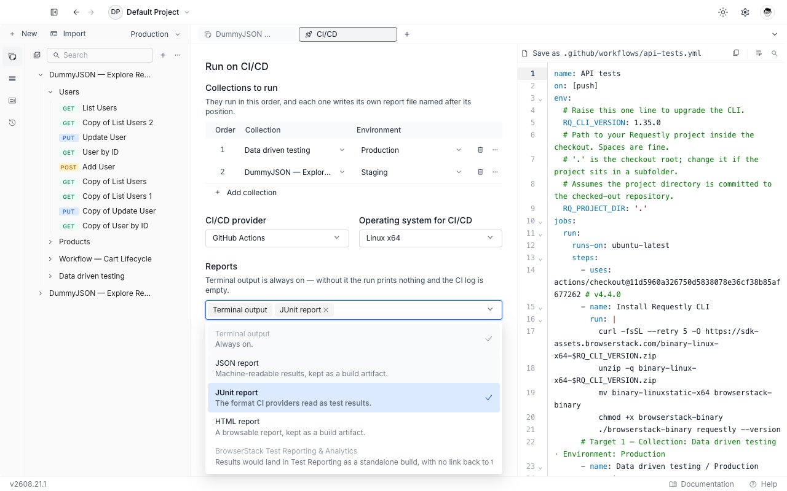
Task: Copy the workflow YAML to clipboard
Action: click(x=736, y=53)
